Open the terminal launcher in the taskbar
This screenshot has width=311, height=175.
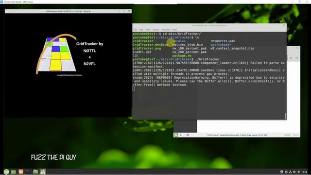[28, 172]
